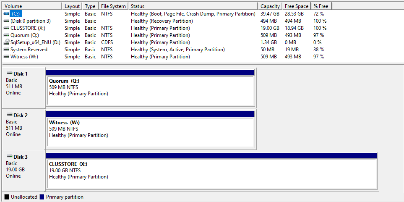The width and height of the screenshot is (404, 202).
Task: Click the Disk 3 label in graphical view
Action: (21, 157)
